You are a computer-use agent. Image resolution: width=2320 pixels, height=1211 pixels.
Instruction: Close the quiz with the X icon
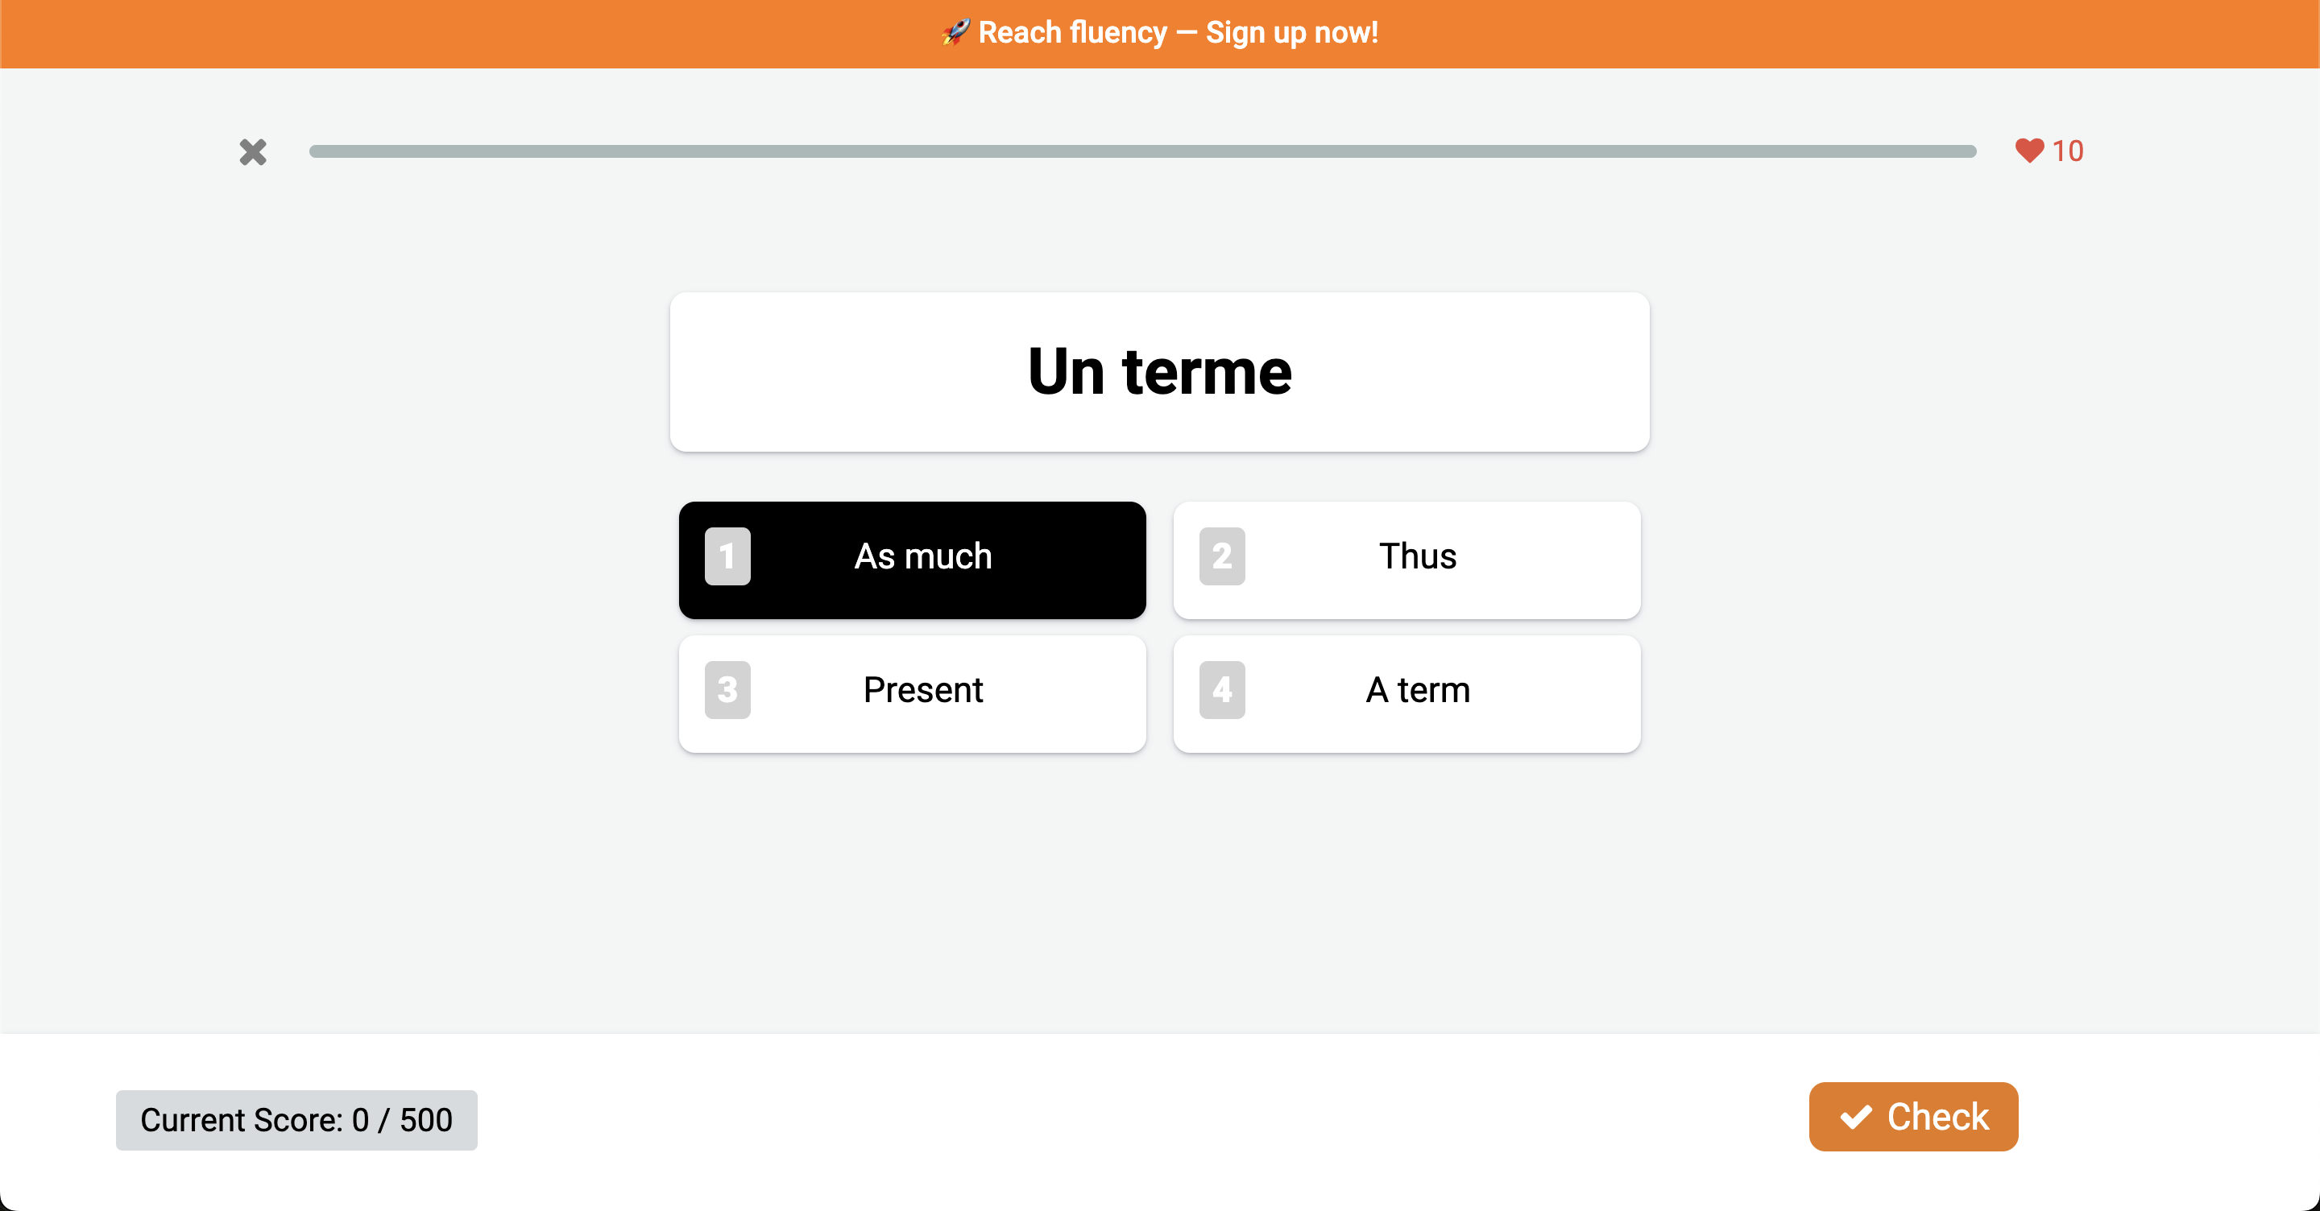click(x=253, y=151)
